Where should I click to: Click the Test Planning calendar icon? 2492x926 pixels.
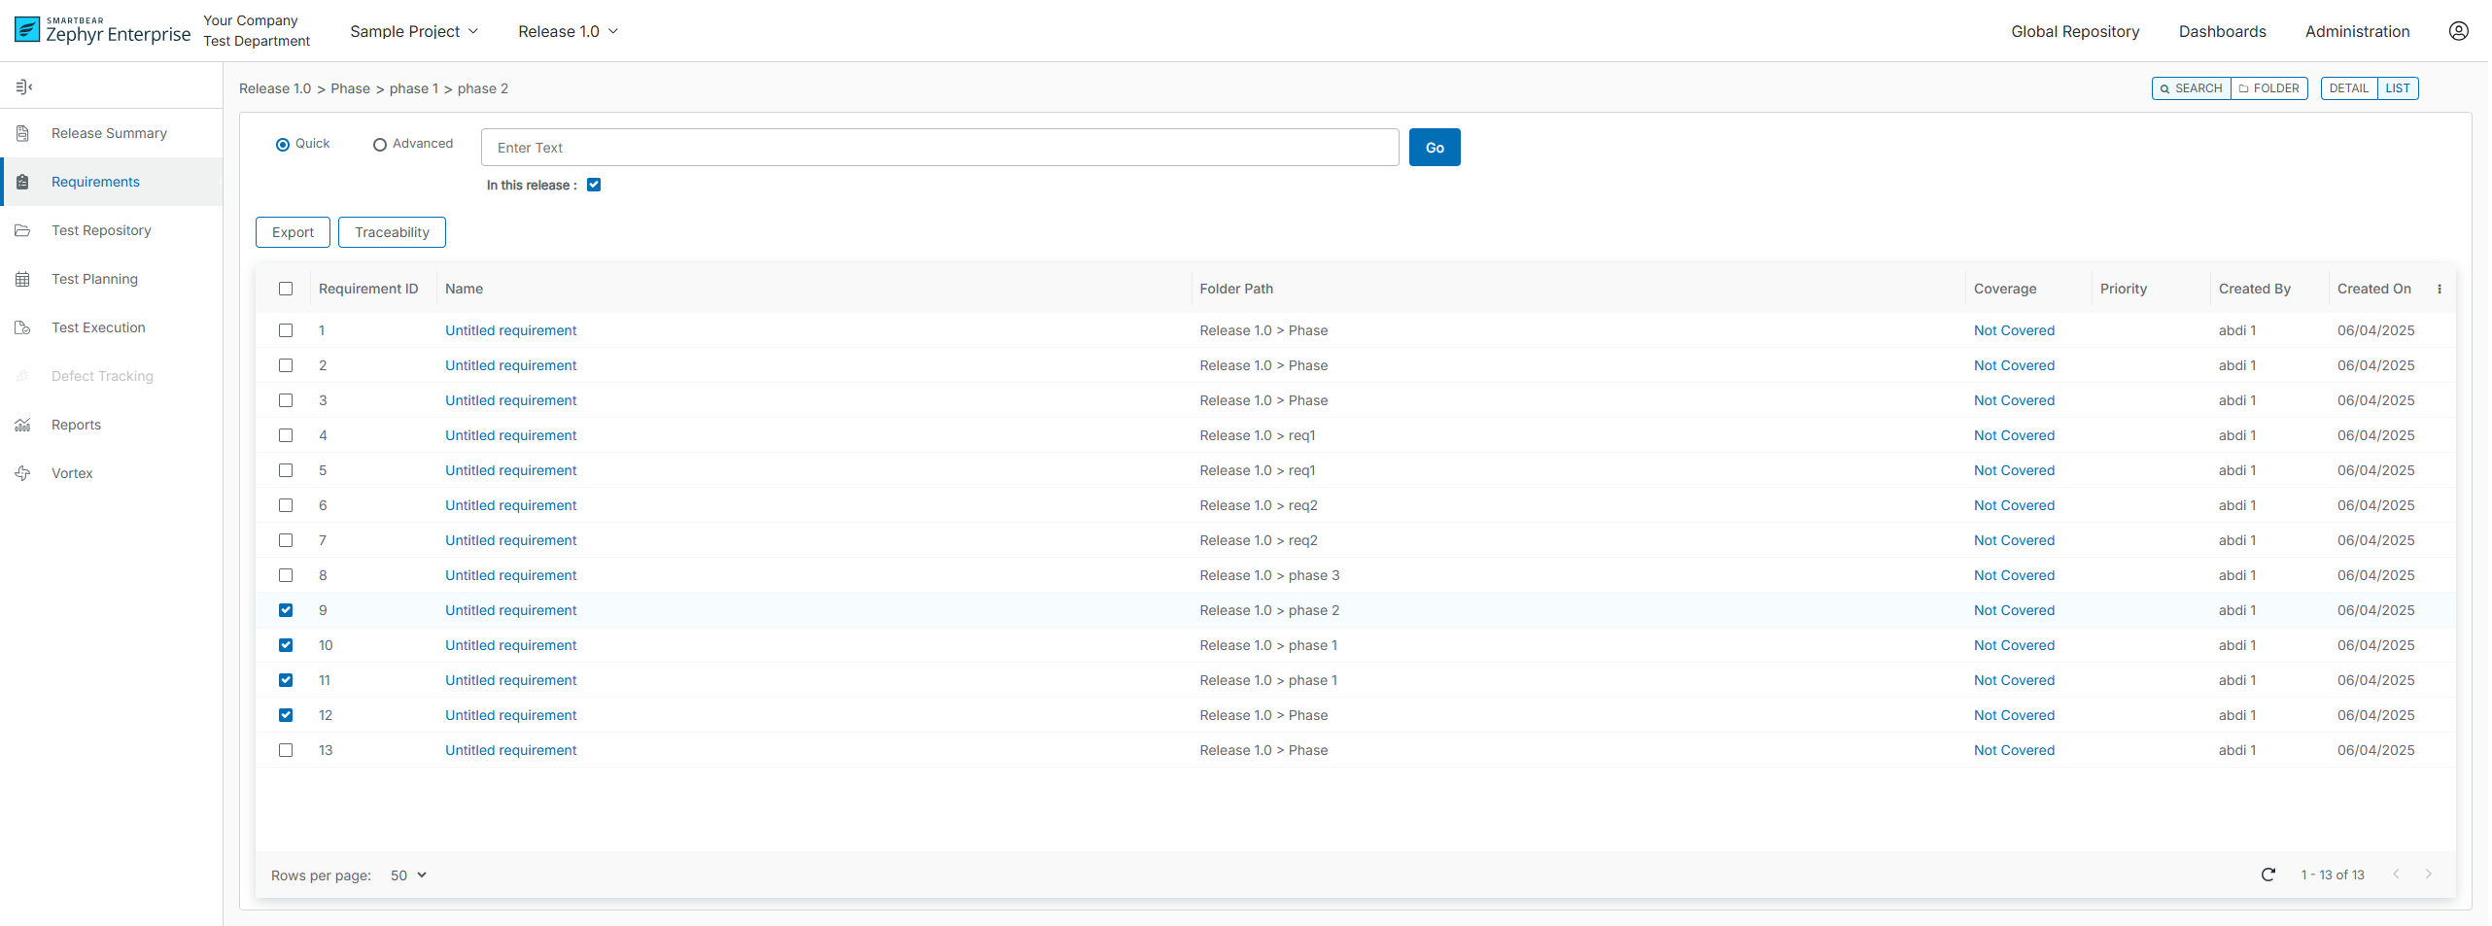[x=23, y=279]
